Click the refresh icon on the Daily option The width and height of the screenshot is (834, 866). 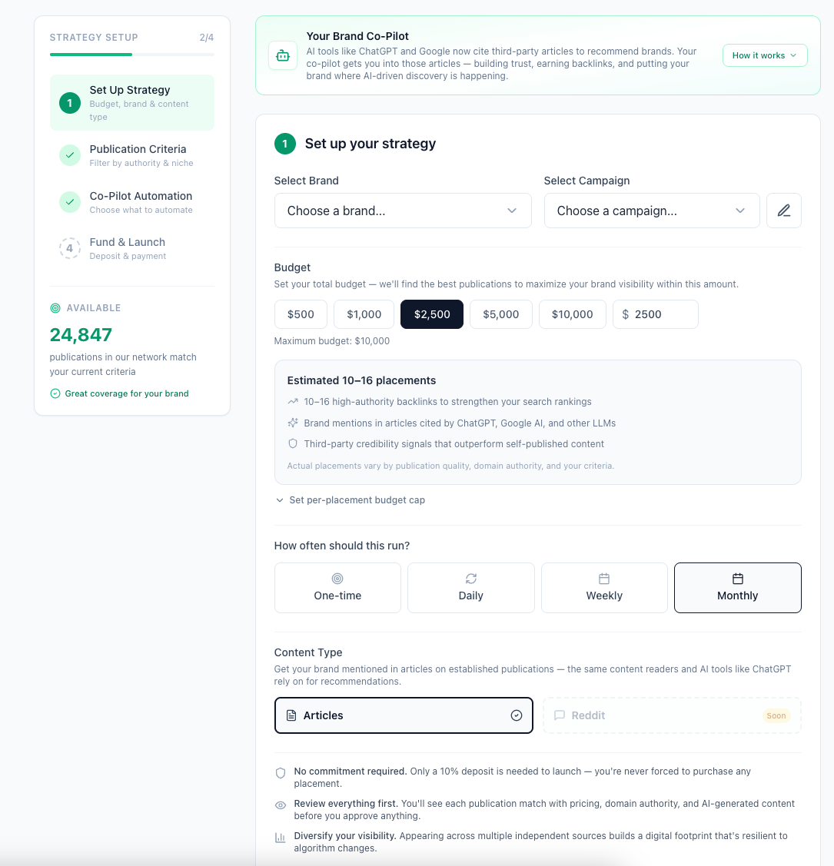tap(470, 578)
